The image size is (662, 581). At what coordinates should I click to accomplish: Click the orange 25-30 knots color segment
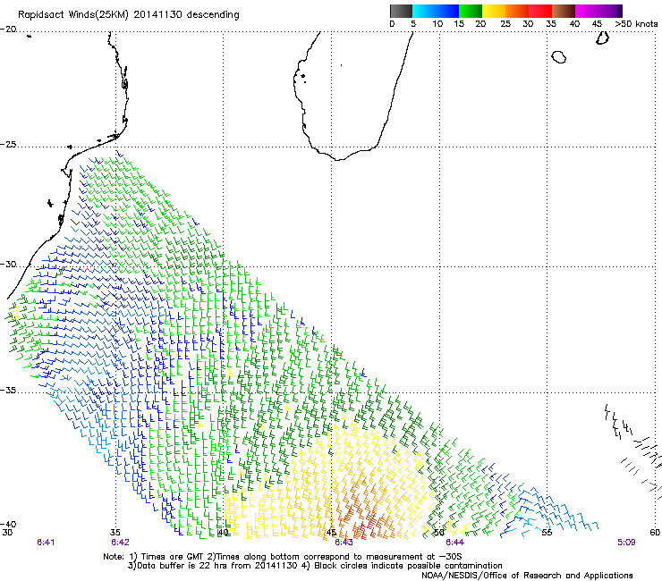tap(517, 11)
